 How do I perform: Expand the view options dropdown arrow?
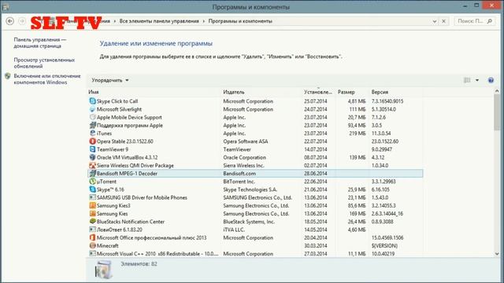[477, 80]
